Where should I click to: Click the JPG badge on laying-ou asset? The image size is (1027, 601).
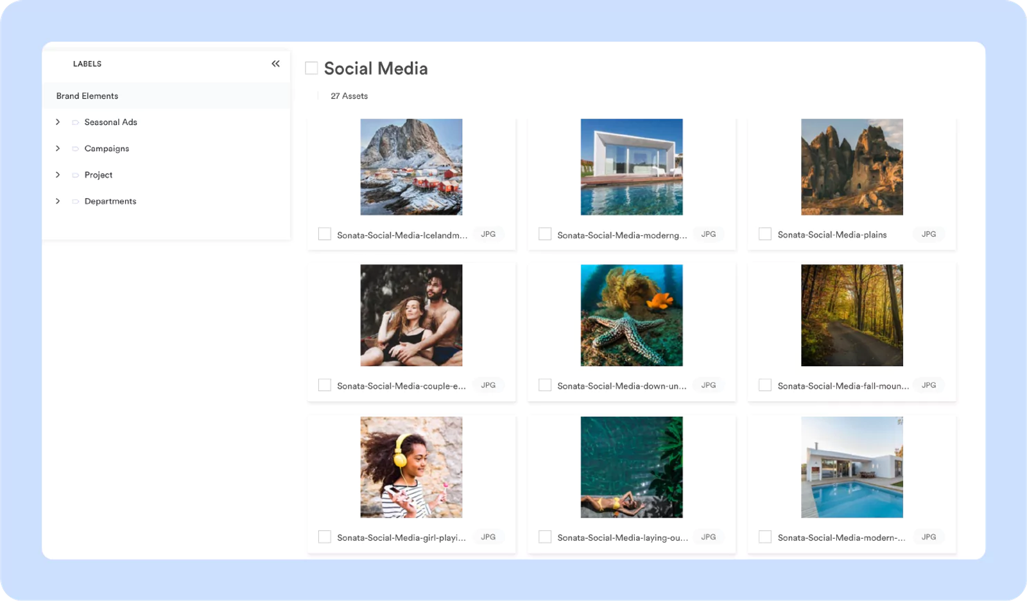tap(709, 537)
